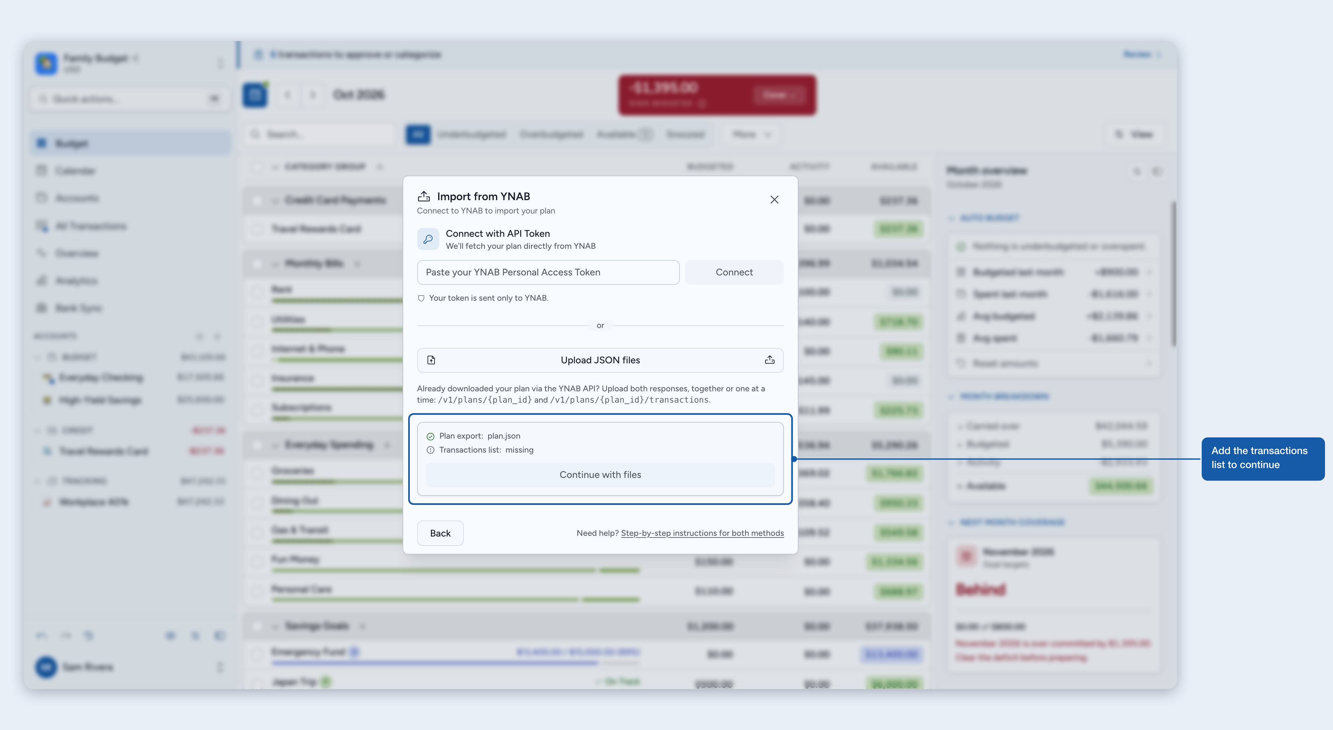Go to the next month

pyautogui.click(x=313, y=95)
